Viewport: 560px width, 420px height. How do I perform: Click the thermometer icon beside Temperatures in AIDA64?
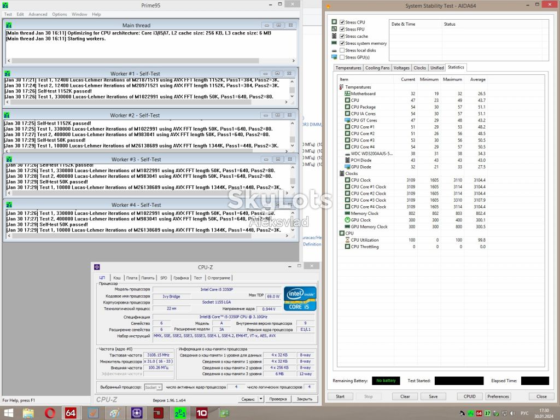[341, 87]
